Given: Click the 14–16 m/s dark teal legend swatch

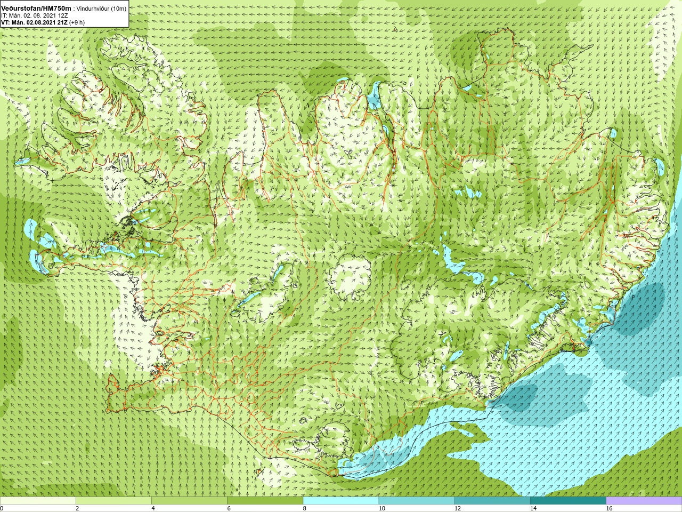Looking at the screenshot, I should click(569, 501).
